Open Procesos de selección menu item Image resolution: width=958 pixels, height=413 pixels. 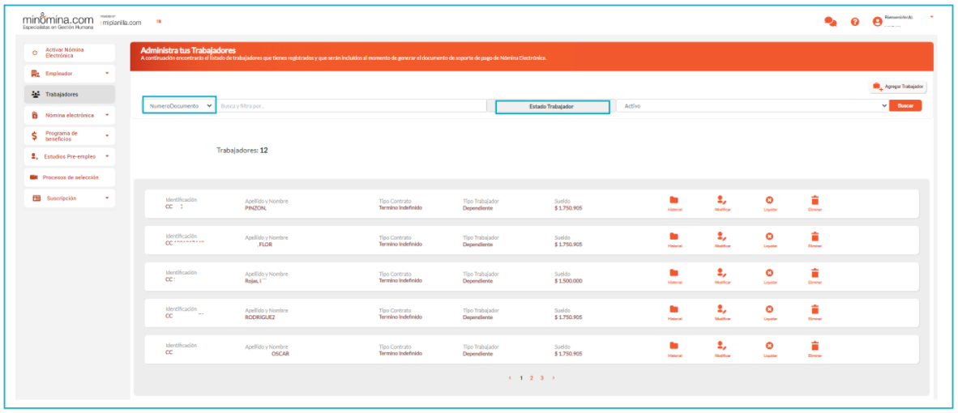click(x=69, y=177)
